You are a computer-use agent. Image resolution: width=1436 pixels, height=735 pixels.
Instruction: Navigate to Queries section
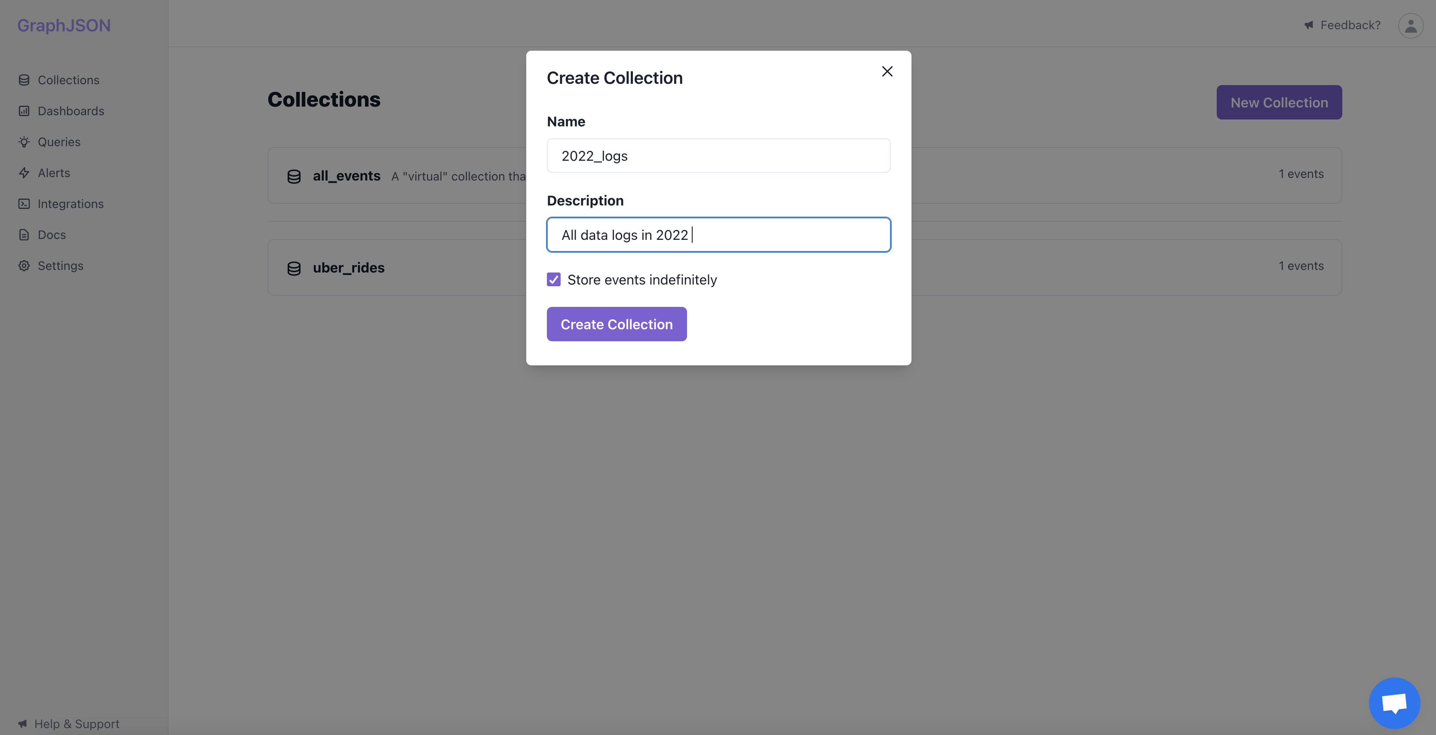(59, 141)
